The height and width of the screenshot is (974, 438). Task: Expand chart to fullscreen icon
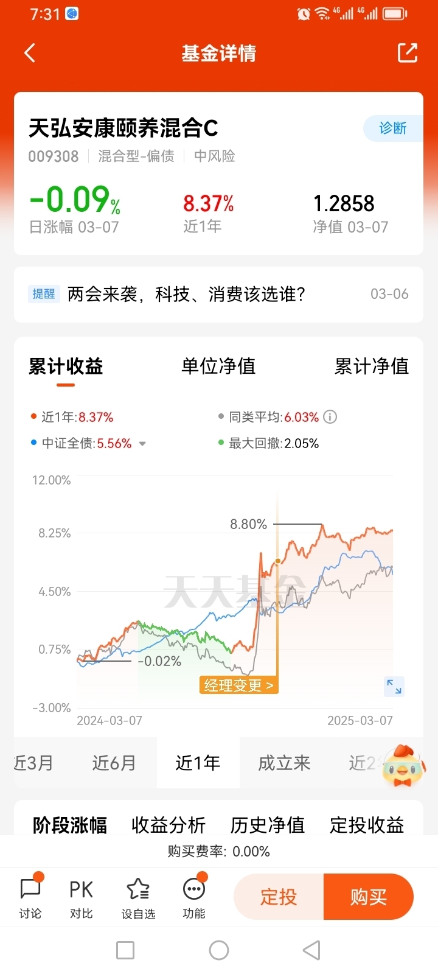pyautogui.click(x=394, y=686)
